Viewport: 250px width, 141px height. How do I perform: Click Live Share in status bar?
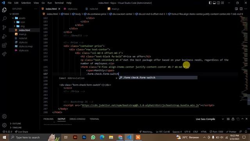click(x=21, y=132)
